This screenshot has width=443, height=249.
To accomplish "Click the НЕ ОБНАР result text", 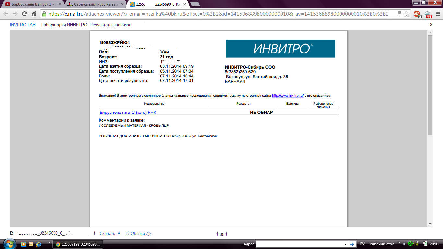I will click(x=261, y=112).
